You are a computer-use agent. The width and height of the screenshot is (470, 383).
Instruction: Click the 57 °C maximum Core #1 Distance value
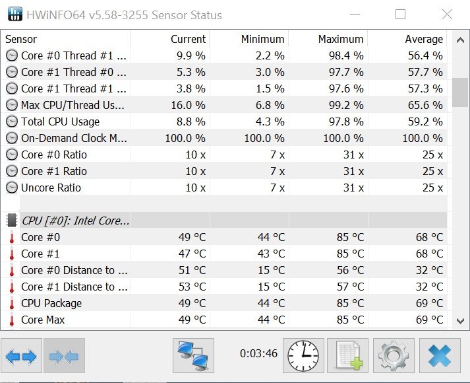pyautogui.click(x=351, y=287)
